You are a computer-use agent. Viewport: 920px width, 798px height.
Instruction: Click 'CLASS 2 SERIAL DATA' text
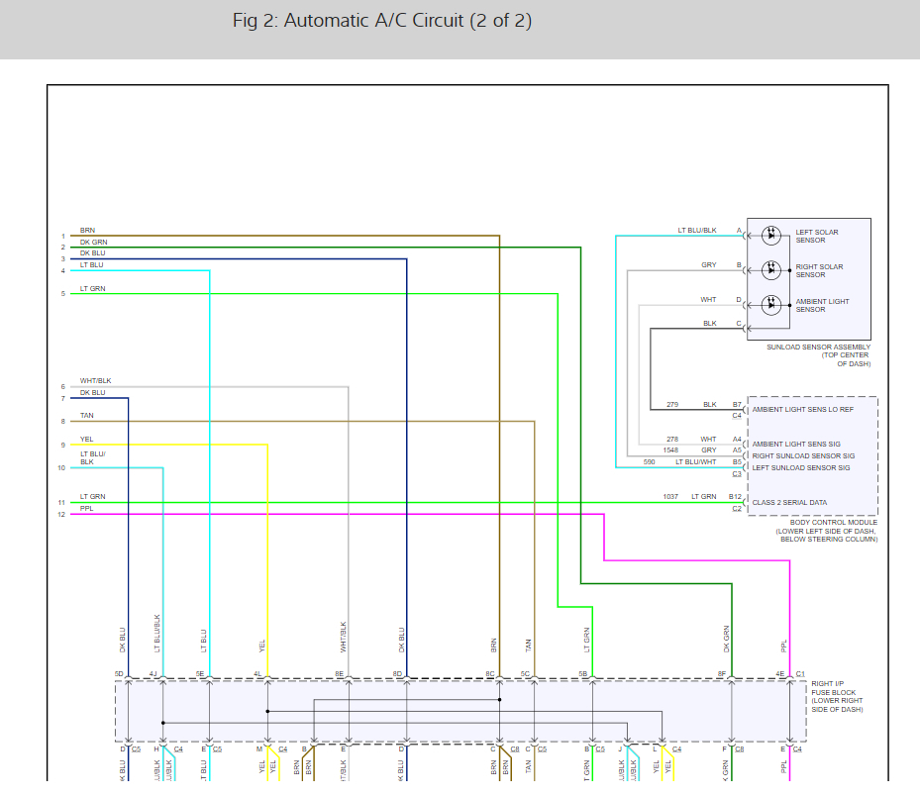click(789, 502)
